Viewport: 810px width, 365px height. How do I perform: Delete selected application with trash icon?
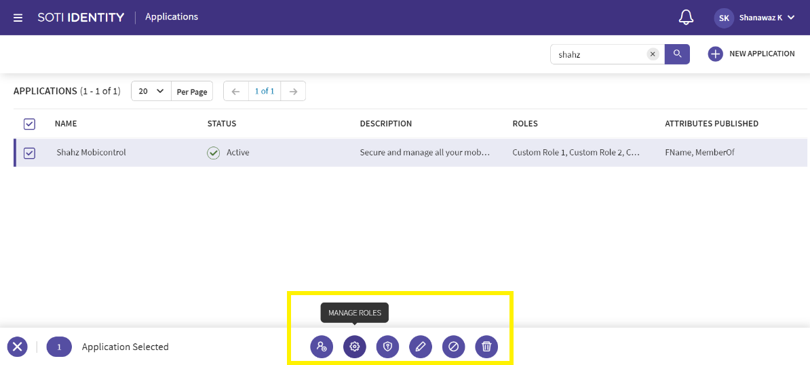486,347
